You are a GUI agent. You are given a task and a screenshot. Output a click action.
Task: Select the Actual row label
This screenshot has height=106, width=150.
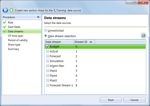(x=54, y=51)
